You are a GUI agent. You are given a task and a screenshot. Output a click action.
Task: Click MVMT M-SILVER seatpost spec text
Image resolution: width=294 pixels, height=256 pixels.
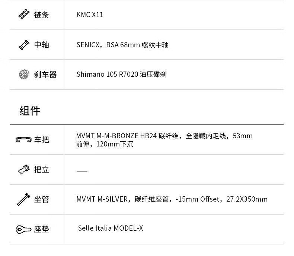click(172, 199)
